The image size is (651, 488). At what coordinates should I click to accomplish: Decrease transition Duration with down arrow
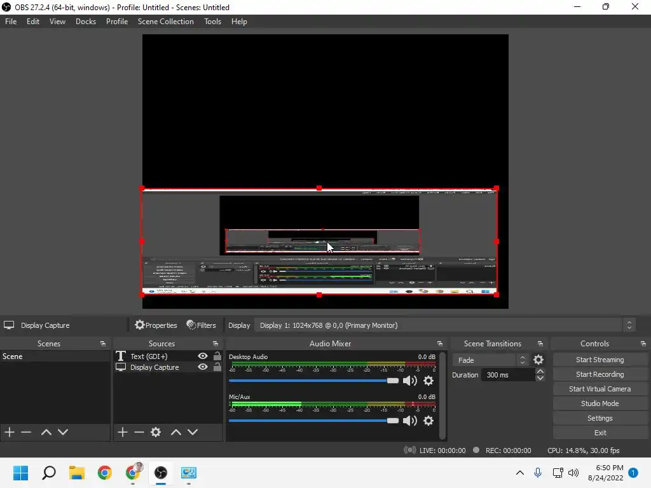(540, 378)
